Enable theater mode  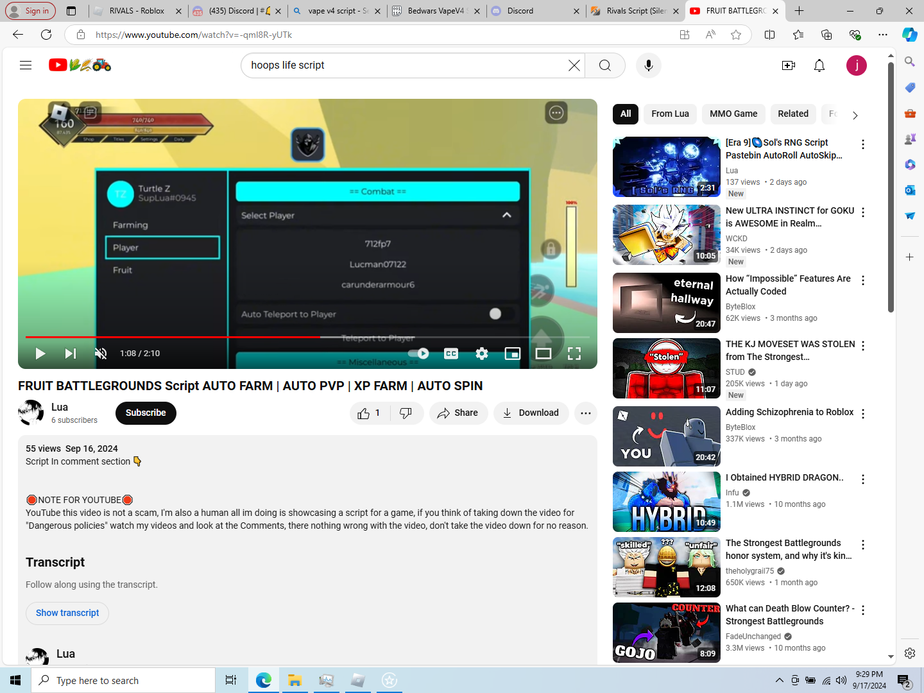pos(543,354)
